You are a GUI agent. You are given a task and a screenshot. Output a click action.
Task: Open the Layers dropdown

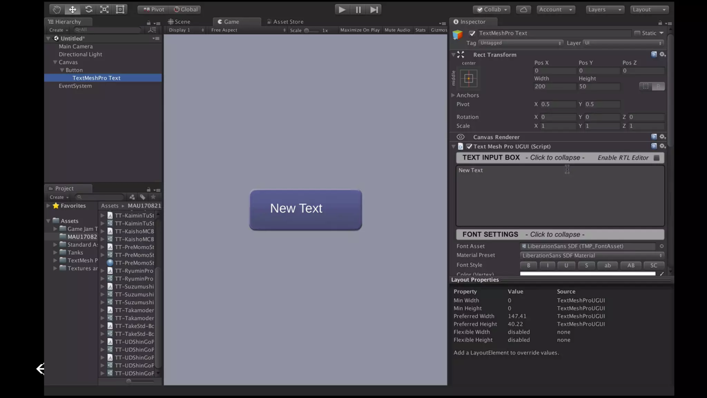tap(604, 9)
